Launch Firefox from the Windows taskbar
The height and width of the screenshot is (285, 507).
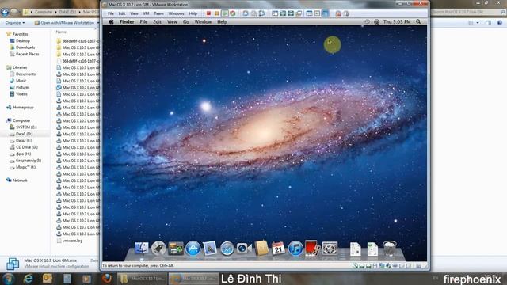pos(106,279)
